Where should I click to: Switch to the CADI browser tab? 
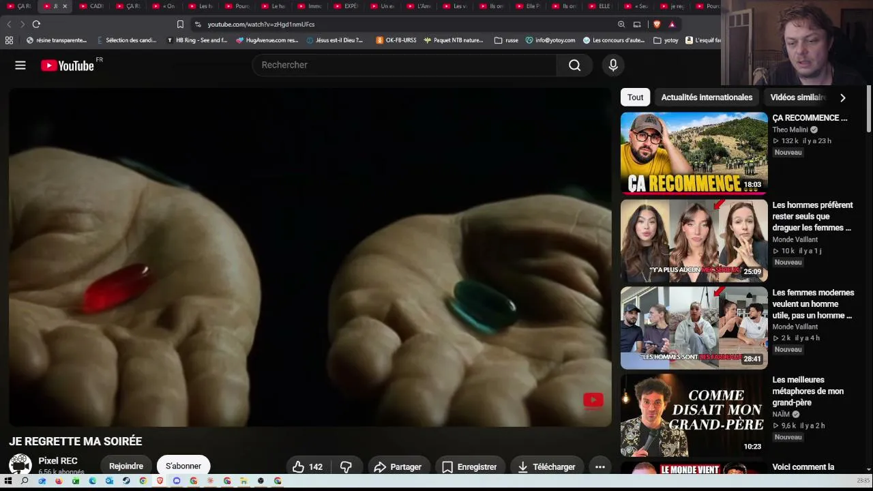[x=91, y=6]
